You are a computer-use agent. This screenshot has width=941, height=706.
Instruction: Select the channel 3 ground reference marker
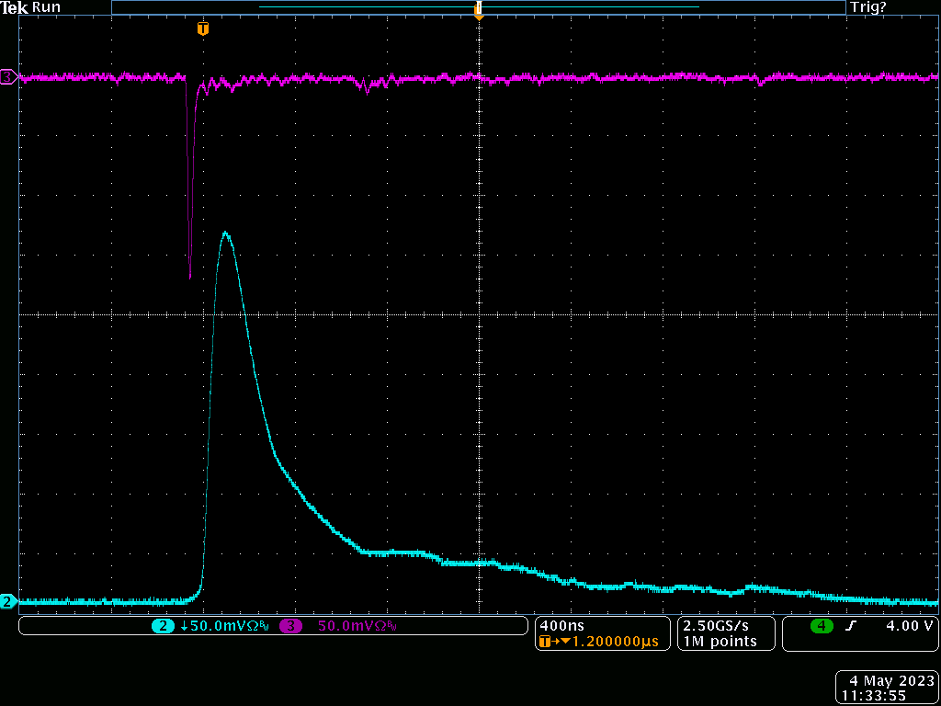[x=8, y=77]
